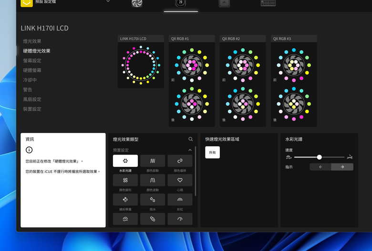Open the dark case device icon in top bar
Image resolution: width=372 pixels, height=251 pixels.
click(224, 3)
